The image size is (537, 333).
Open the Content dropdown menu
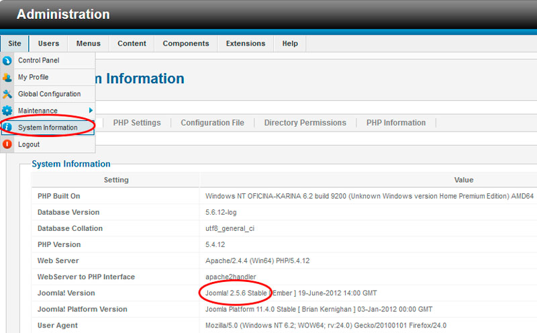pyautogui.click(x=132, y=44)
